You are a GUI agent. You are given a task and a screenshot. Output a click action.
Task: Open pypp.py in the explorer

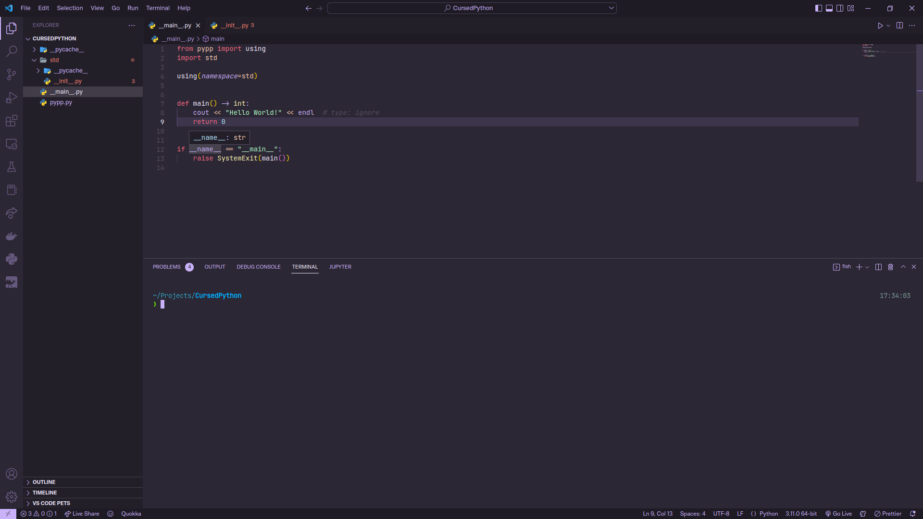(x=61, y=102)
